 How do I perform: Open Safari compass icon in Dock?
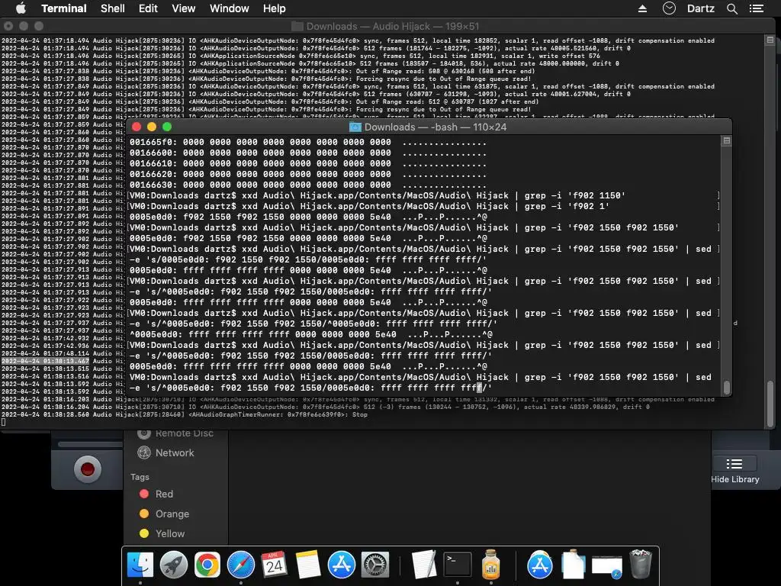click(x=241, y=565)
